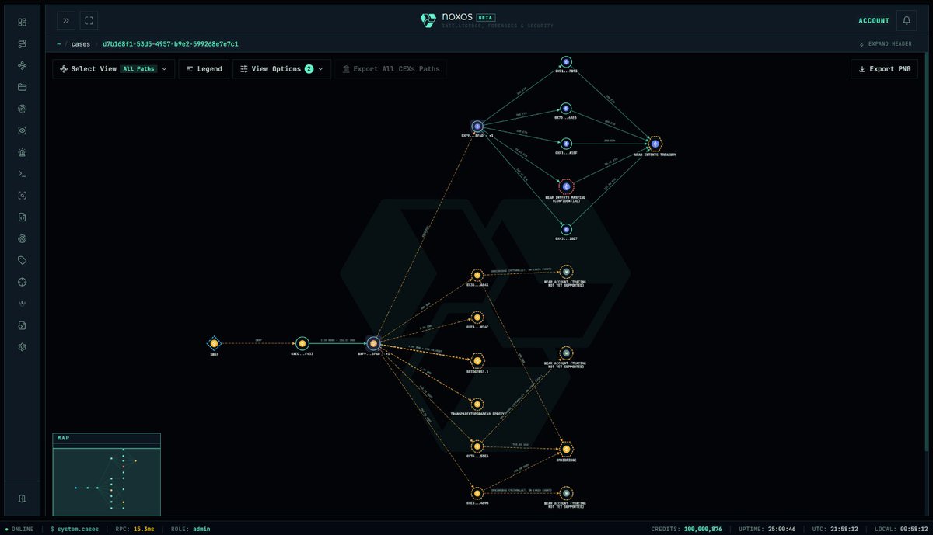The image size is (933, 535).
Task: Select the 0X36...AE43 node
Action: coord(477,276)
